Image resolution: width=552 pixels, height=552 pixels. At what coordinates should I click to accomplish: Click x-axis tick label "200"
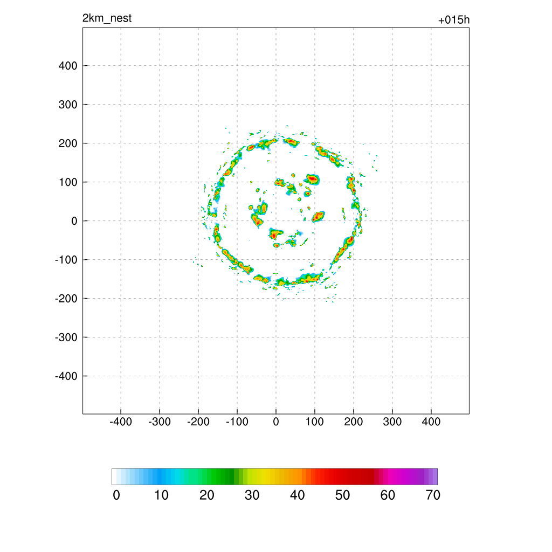354,422
